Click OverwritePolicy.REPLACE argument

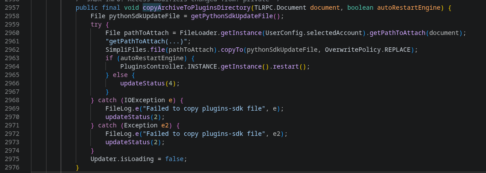368,50
